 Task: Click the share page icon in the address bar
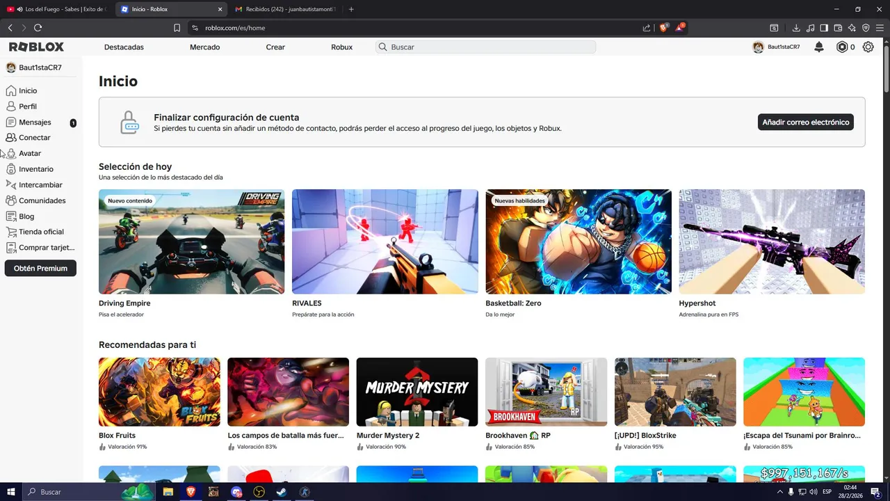click(x=647, y=28)
